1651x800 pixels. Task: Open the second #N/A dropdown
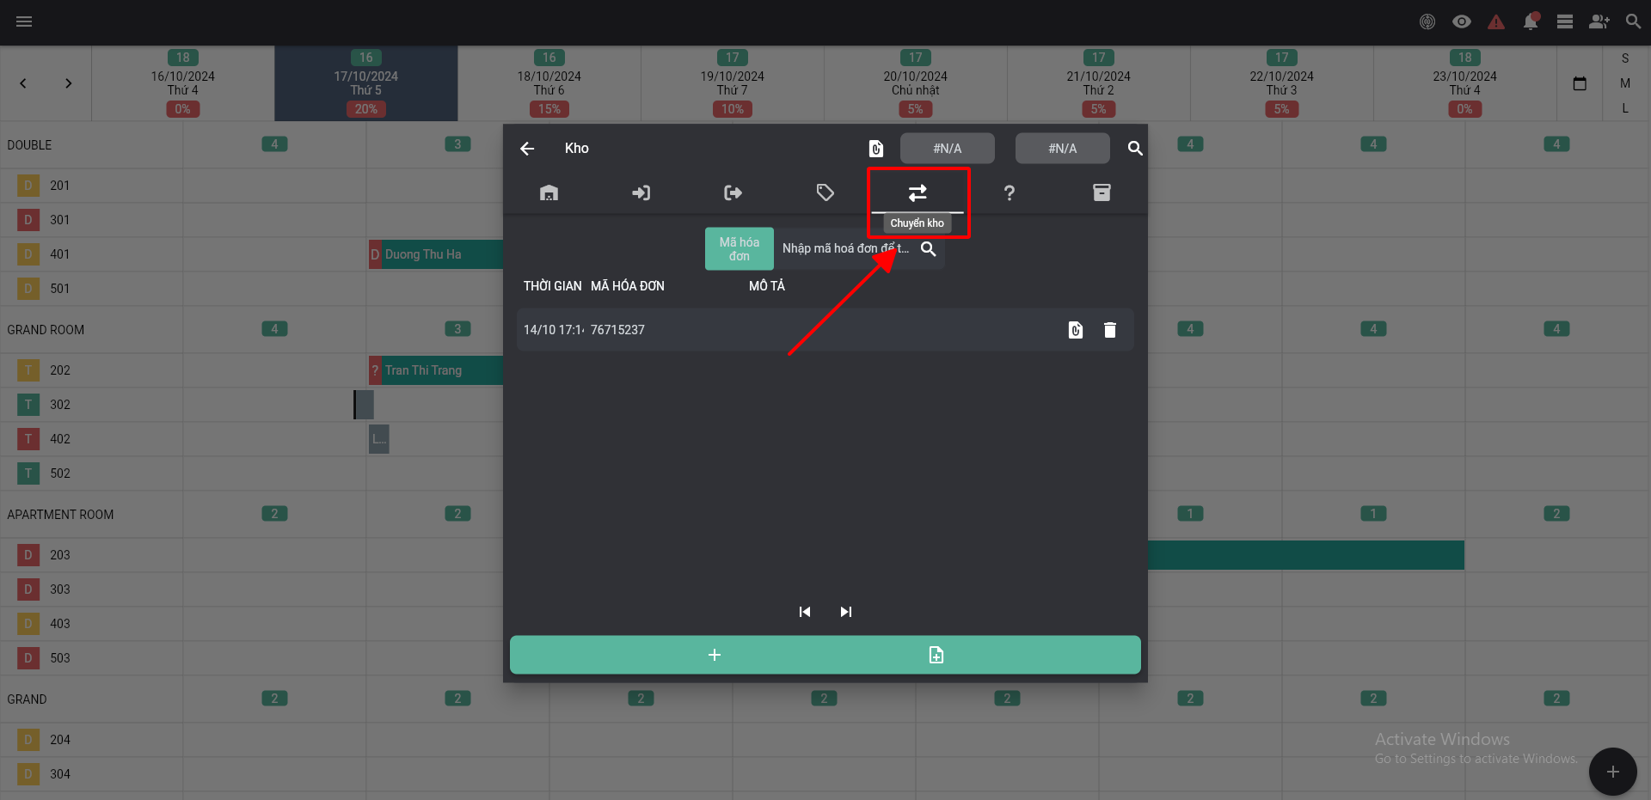coord(1063,149)
